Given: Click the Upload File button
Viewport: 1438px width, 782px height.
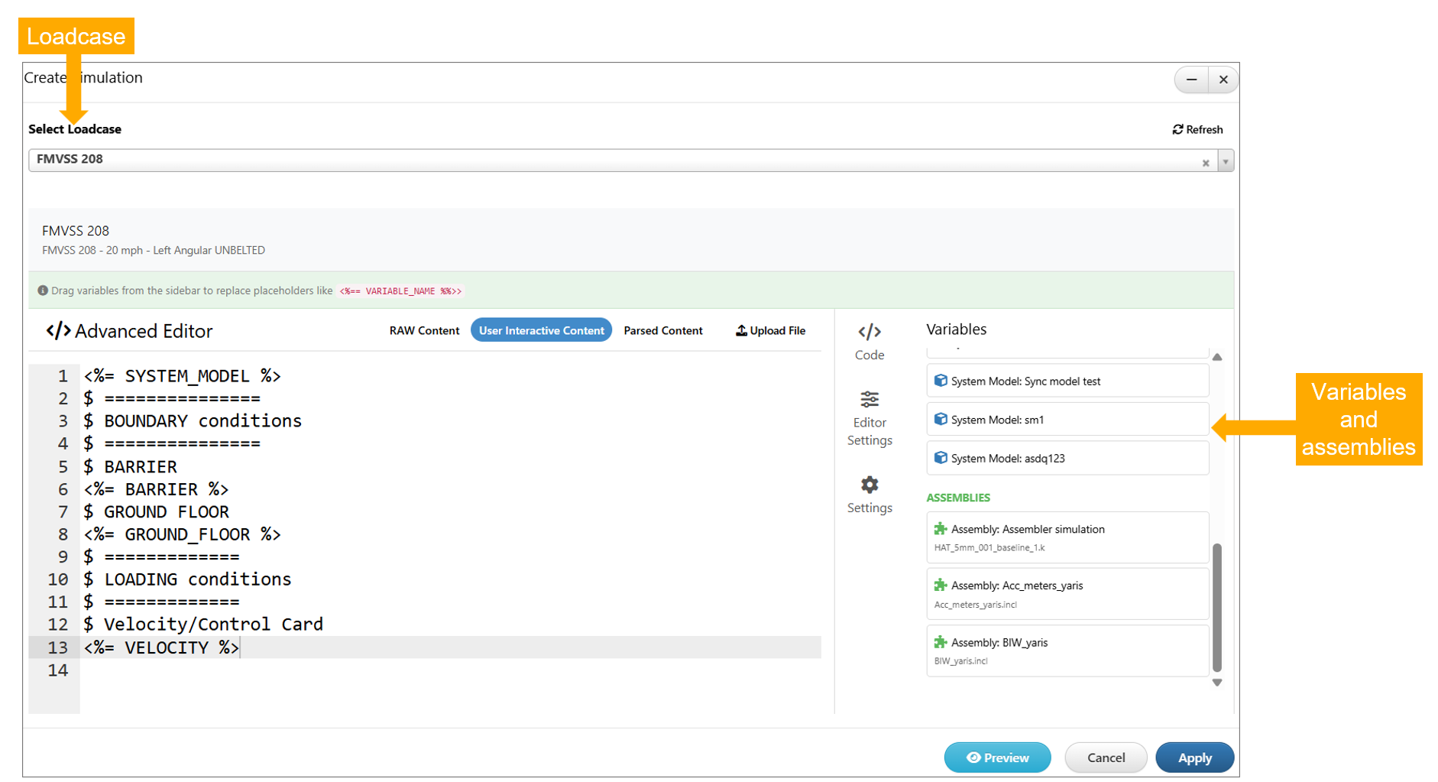Looking at the screenshot, I should [x=770, y=331].
